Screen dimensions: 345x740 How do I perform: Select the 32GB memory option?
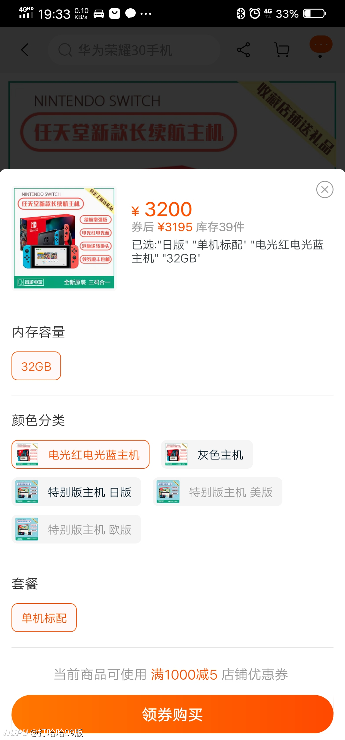tap(36, 366)
